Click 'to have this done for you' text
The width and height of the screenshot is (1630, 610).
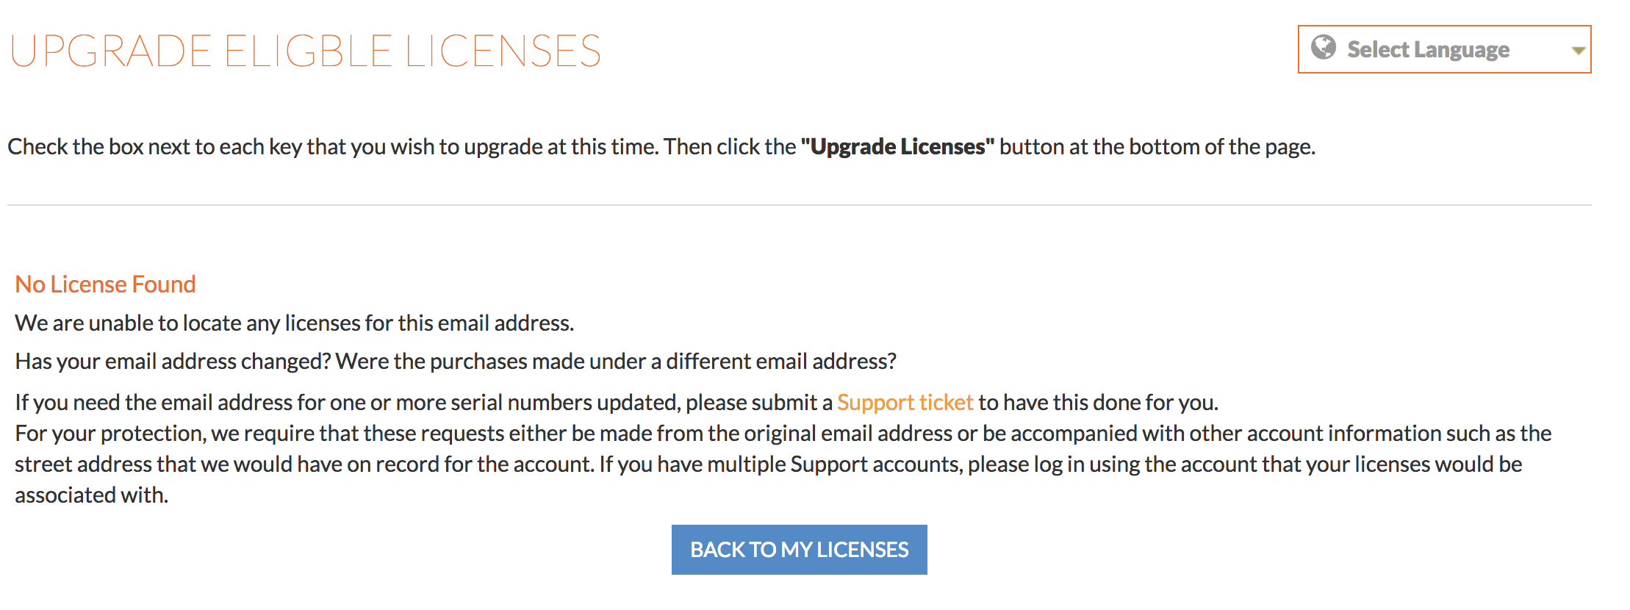[x=1098, y=402]
